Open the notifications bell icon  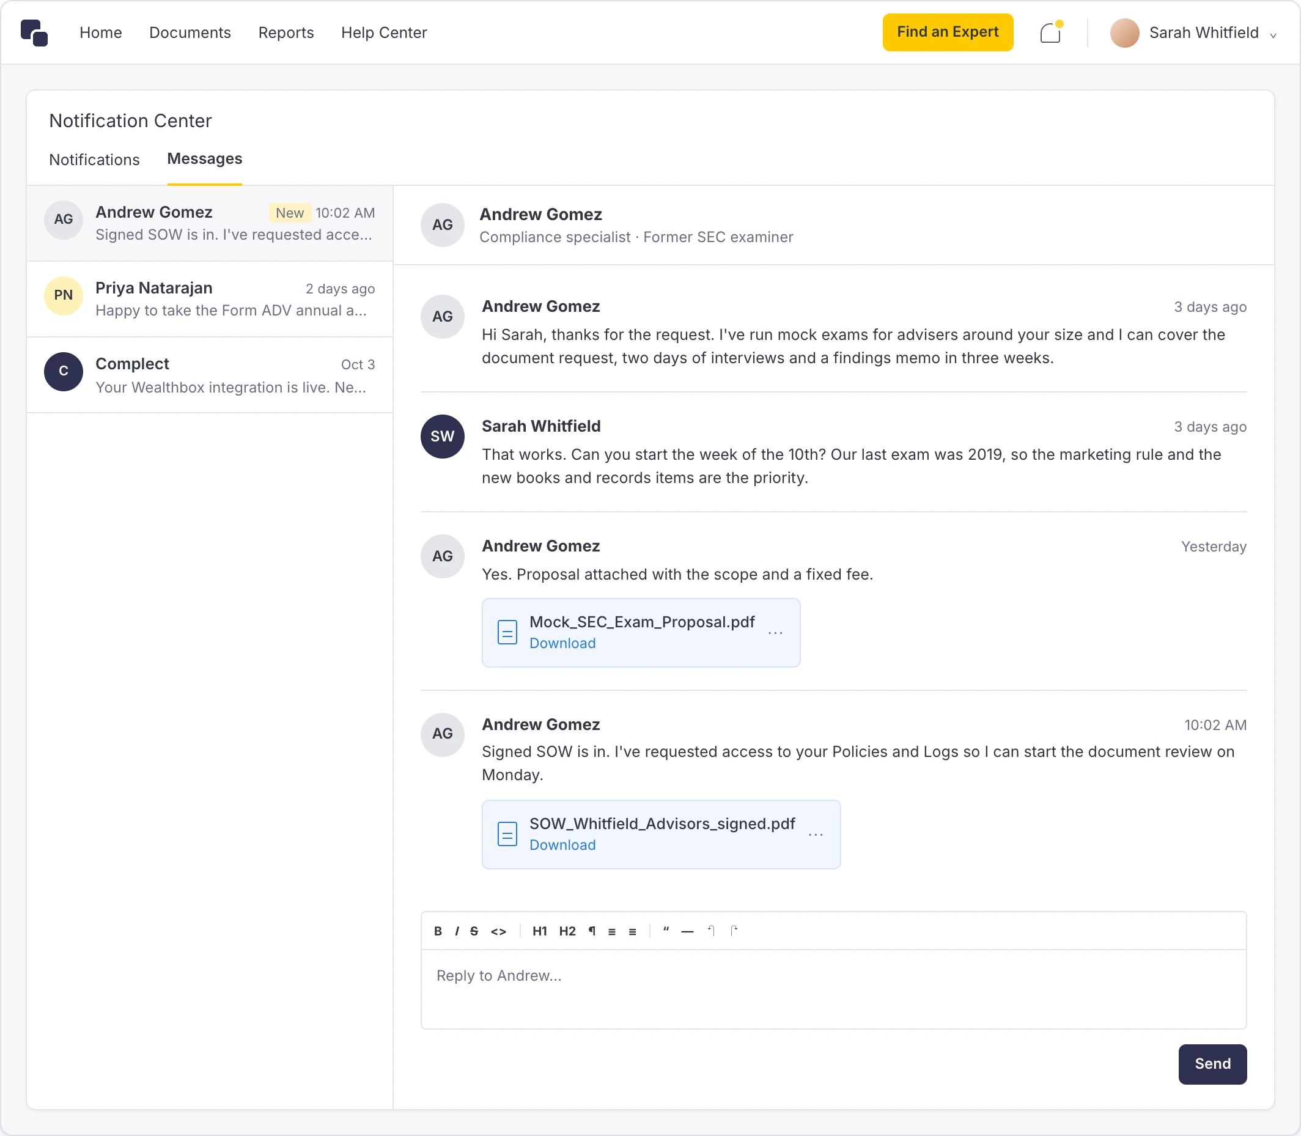[1050, 32]
